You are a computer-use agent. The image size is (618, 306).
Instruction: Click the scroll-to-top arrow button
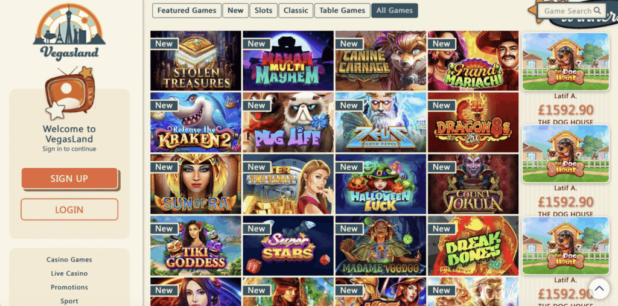(599, 288)
